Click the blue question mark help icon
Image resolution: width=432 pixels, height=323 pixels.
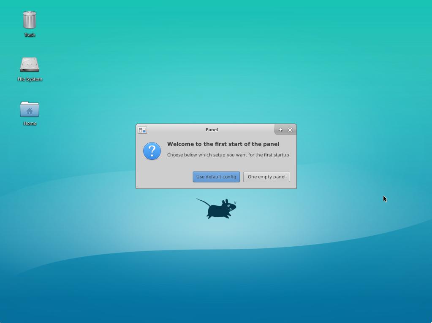point(152,151)
